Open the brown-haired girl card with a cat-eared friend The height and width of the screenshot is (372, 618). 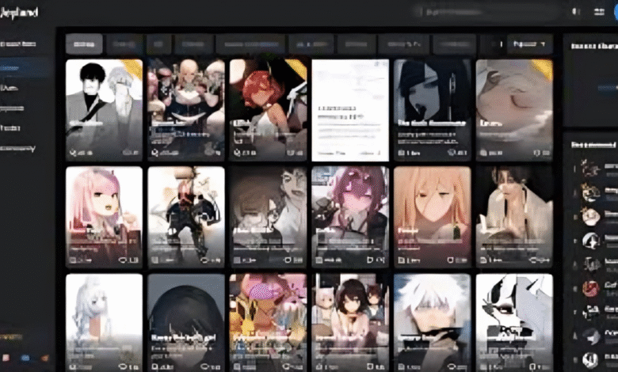click(350, 323)
